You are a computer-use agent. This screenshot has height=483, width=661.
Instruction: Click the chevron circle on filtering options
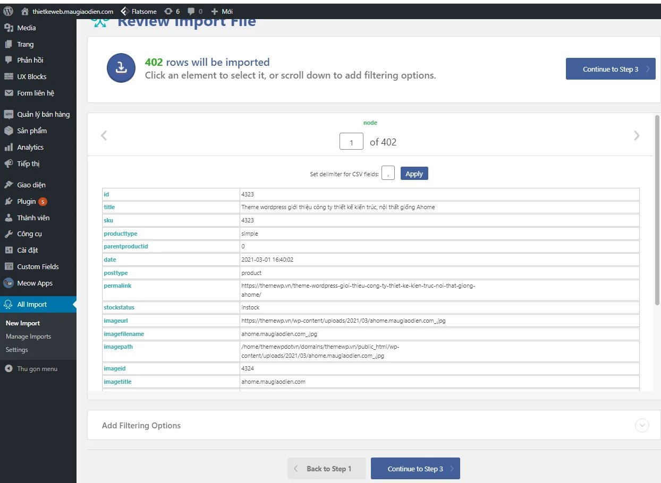coord(642,425)
